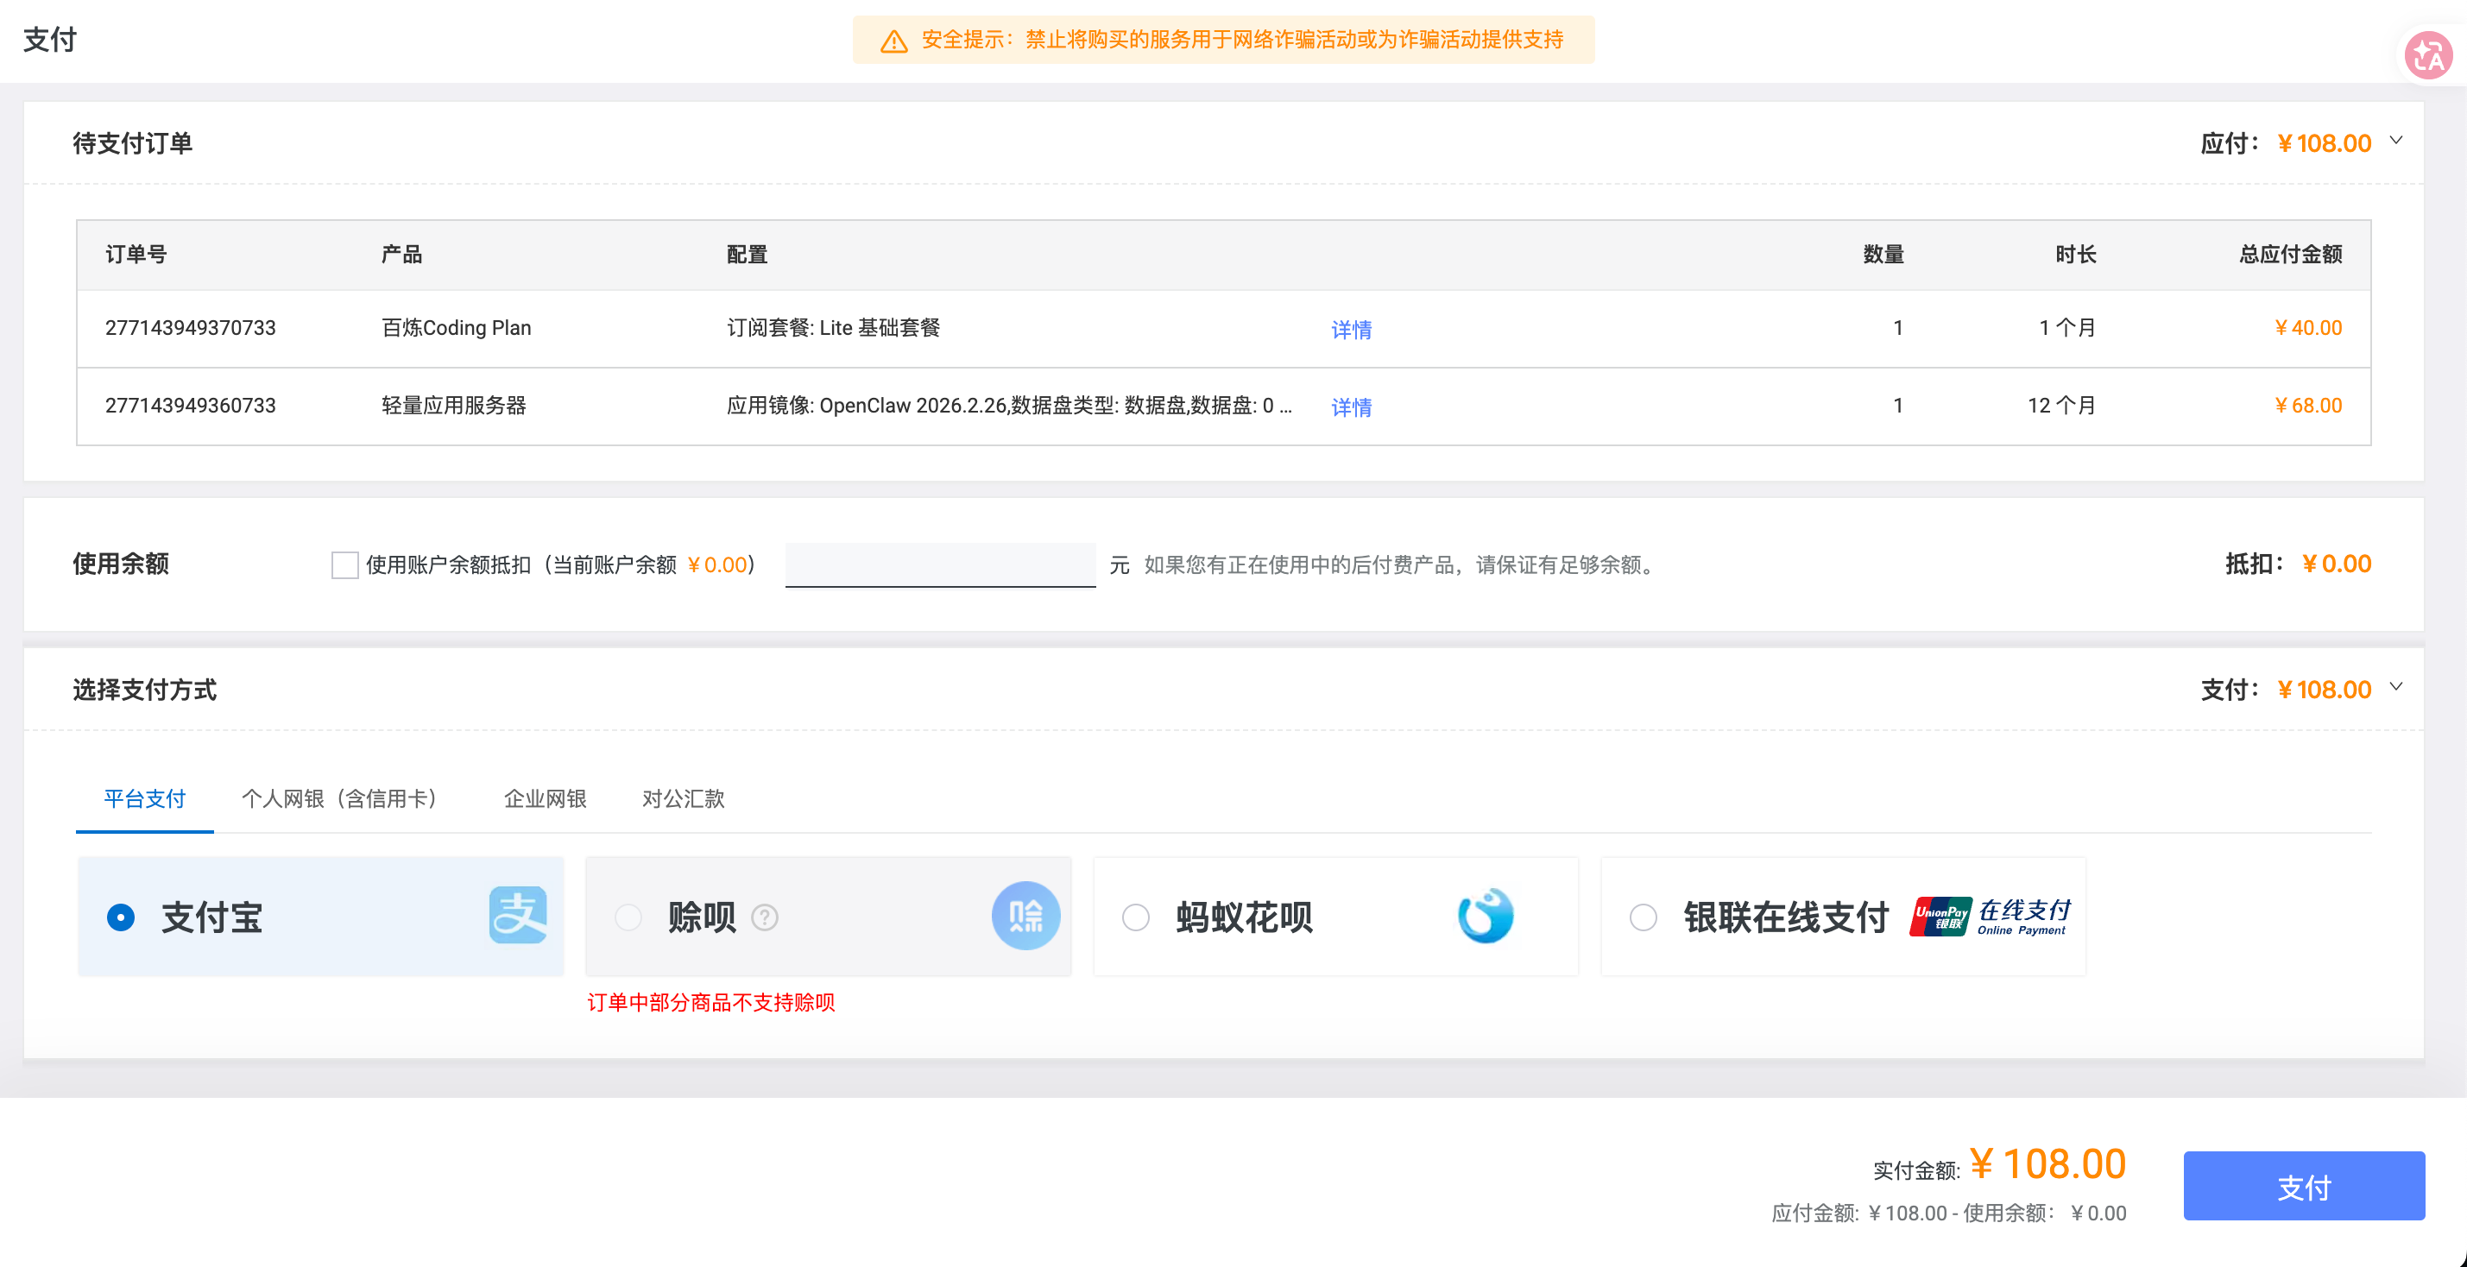2467x1267 pixels.
Task: Open the 对公汇款 tab
Action: pos(683,798)
